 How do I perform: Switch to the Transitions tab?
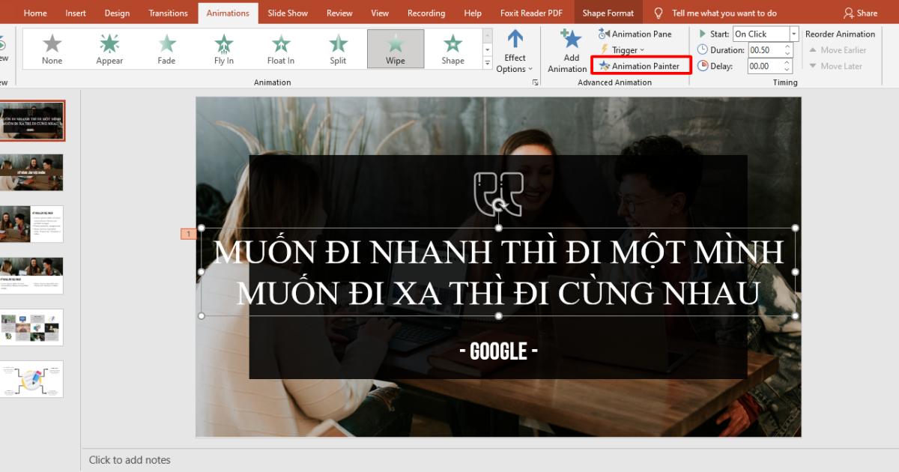coord(167,13)
